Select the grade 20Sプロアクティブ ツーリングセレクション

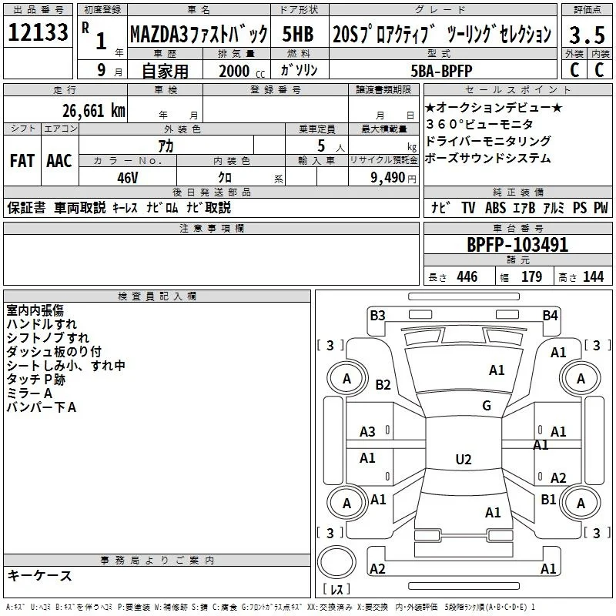point(442,34)
